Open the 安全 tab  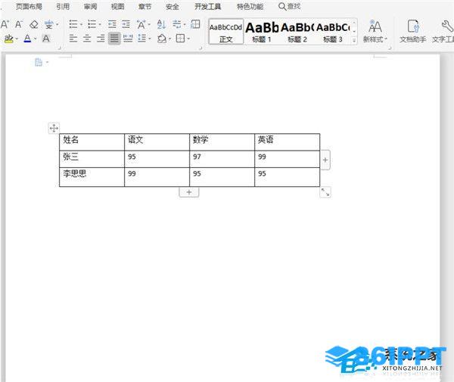click(x=172, y=6)
